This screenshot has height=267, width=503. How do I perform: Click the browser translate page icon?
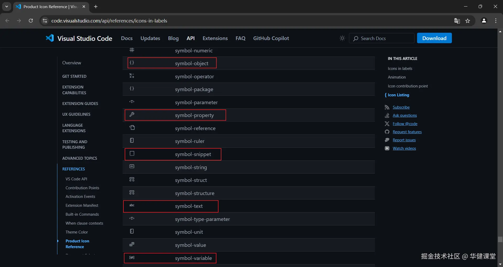(x=457, y=21)
